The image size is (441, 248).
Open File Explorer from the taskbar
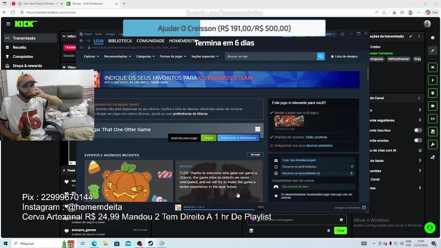pos(105,244)
